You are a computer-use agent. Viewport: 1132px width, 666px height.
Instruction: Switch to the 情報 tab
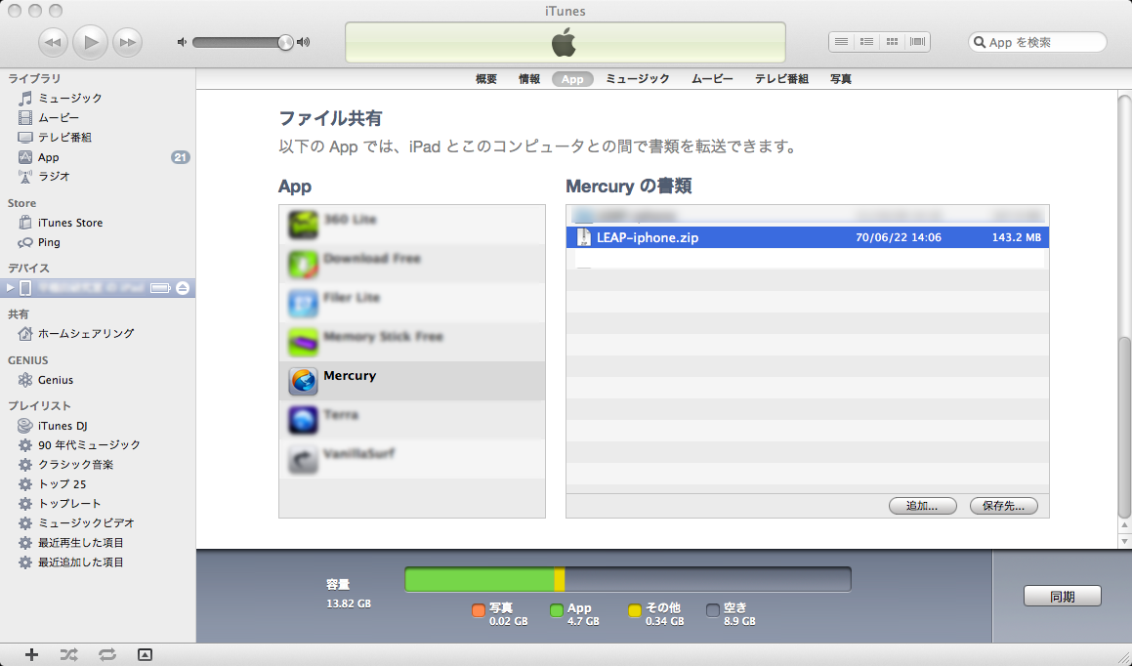(x=529, y=79)
